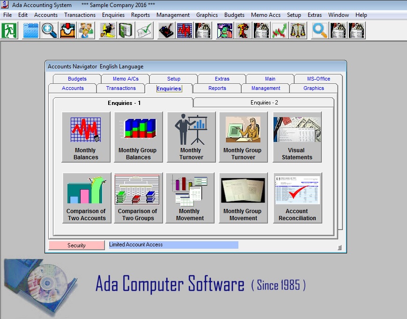Switch to the Memo A/Cs navigator tab
407x319 pixels.
click(126, 79)
